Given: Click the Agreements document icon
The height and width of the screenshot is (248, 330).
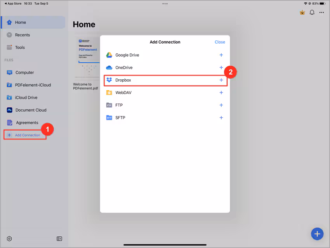Looking at the screenshot, I should [x=10, y=122].
